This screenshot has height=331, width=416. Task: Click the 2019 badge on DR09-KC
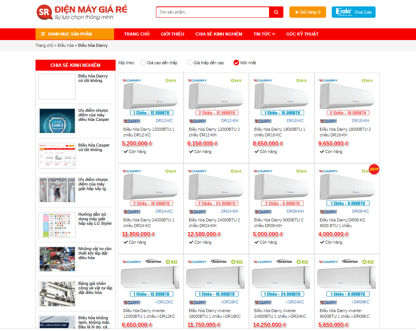374,169
